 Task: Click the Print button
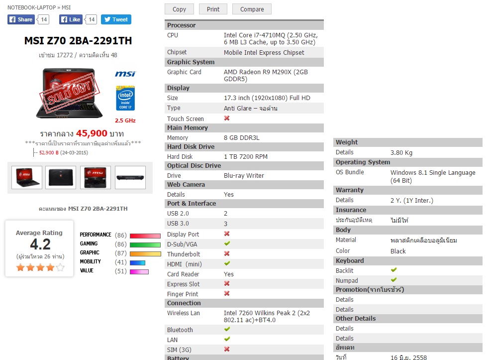tap(213, 9)
